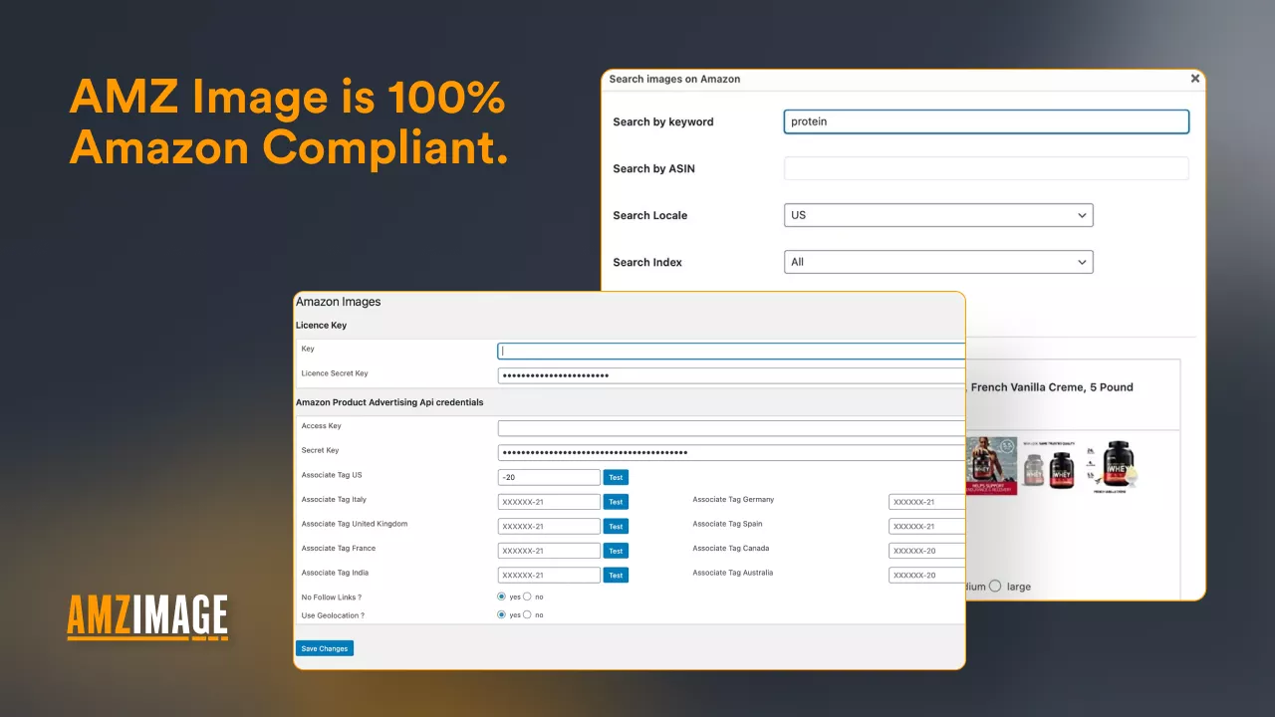This screenshot has width=1275, height=717.
Task: Select 'no' for No Follow Links
Action: [x=528, y=597]
